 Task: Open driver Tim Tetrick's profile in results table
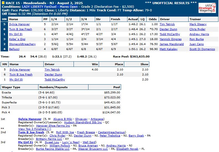[167, 24]
